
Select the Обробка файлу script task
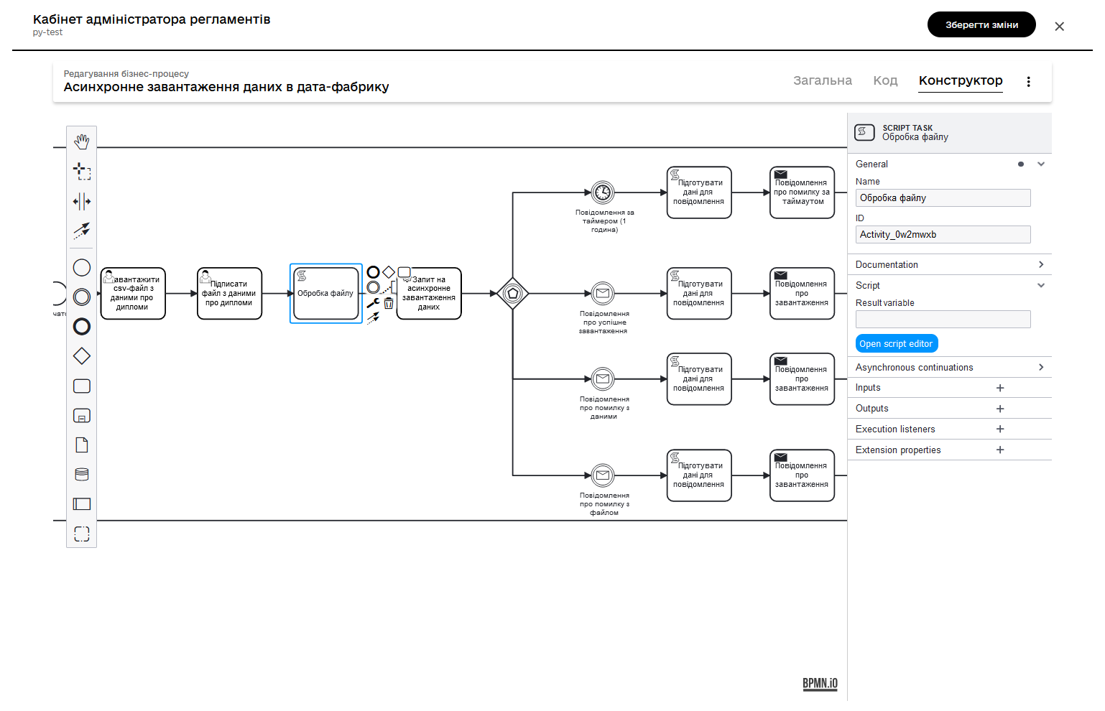pyautogui.click(x=326, y=294)
